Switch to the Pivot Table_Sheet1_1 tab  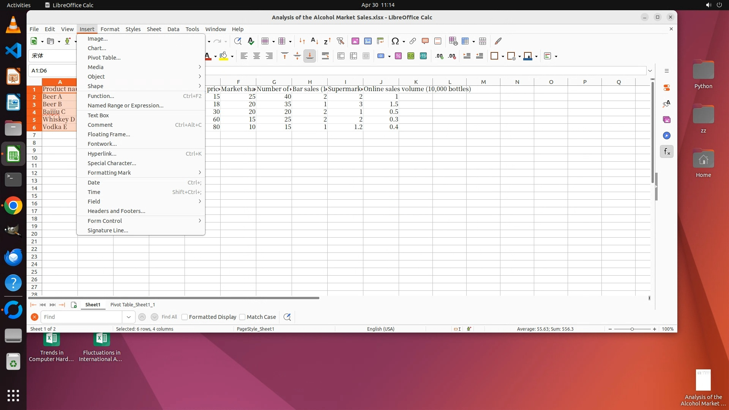point(133,304)
